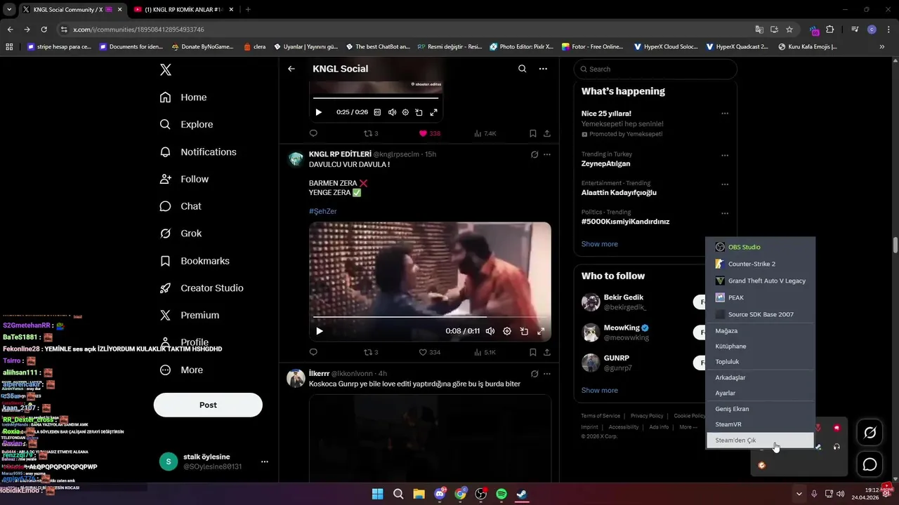Screen dimensions: 899x505
Task: Show more under Who to follow
Action: tap(600, 390)
